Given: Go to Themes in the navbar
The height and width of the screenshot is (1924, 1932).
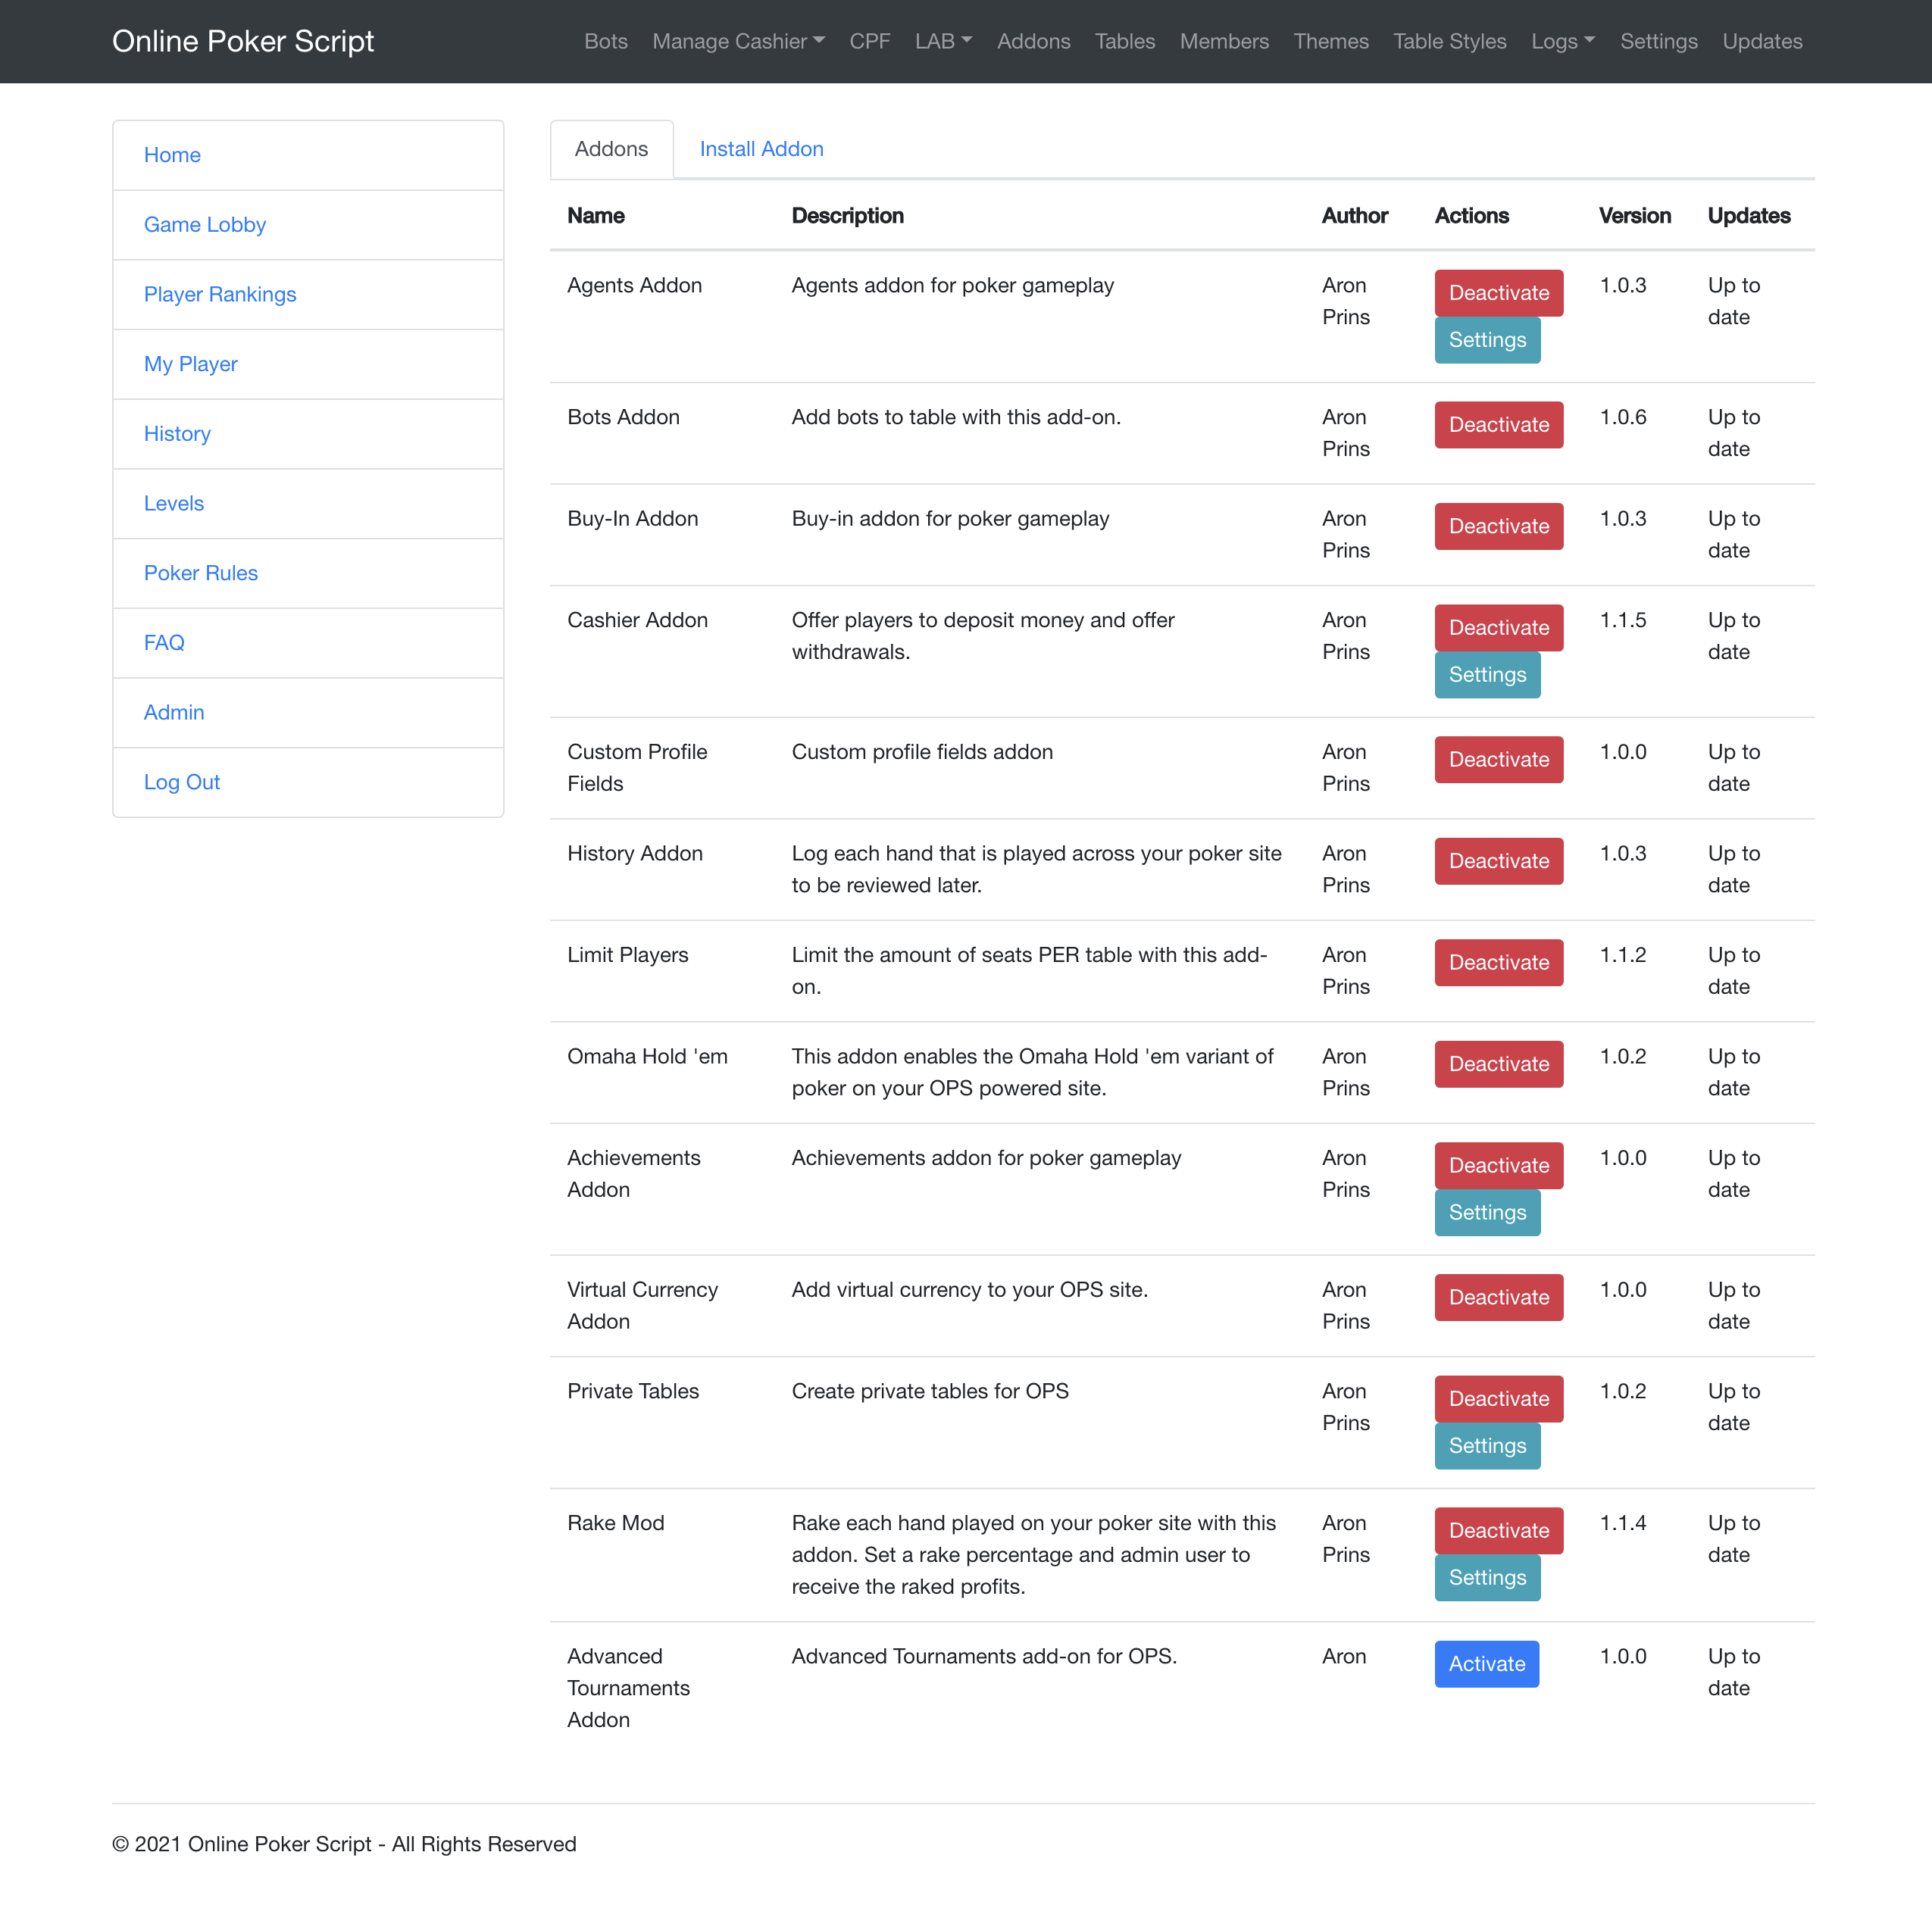Looking at the screenshot, I should (1330, 41).
